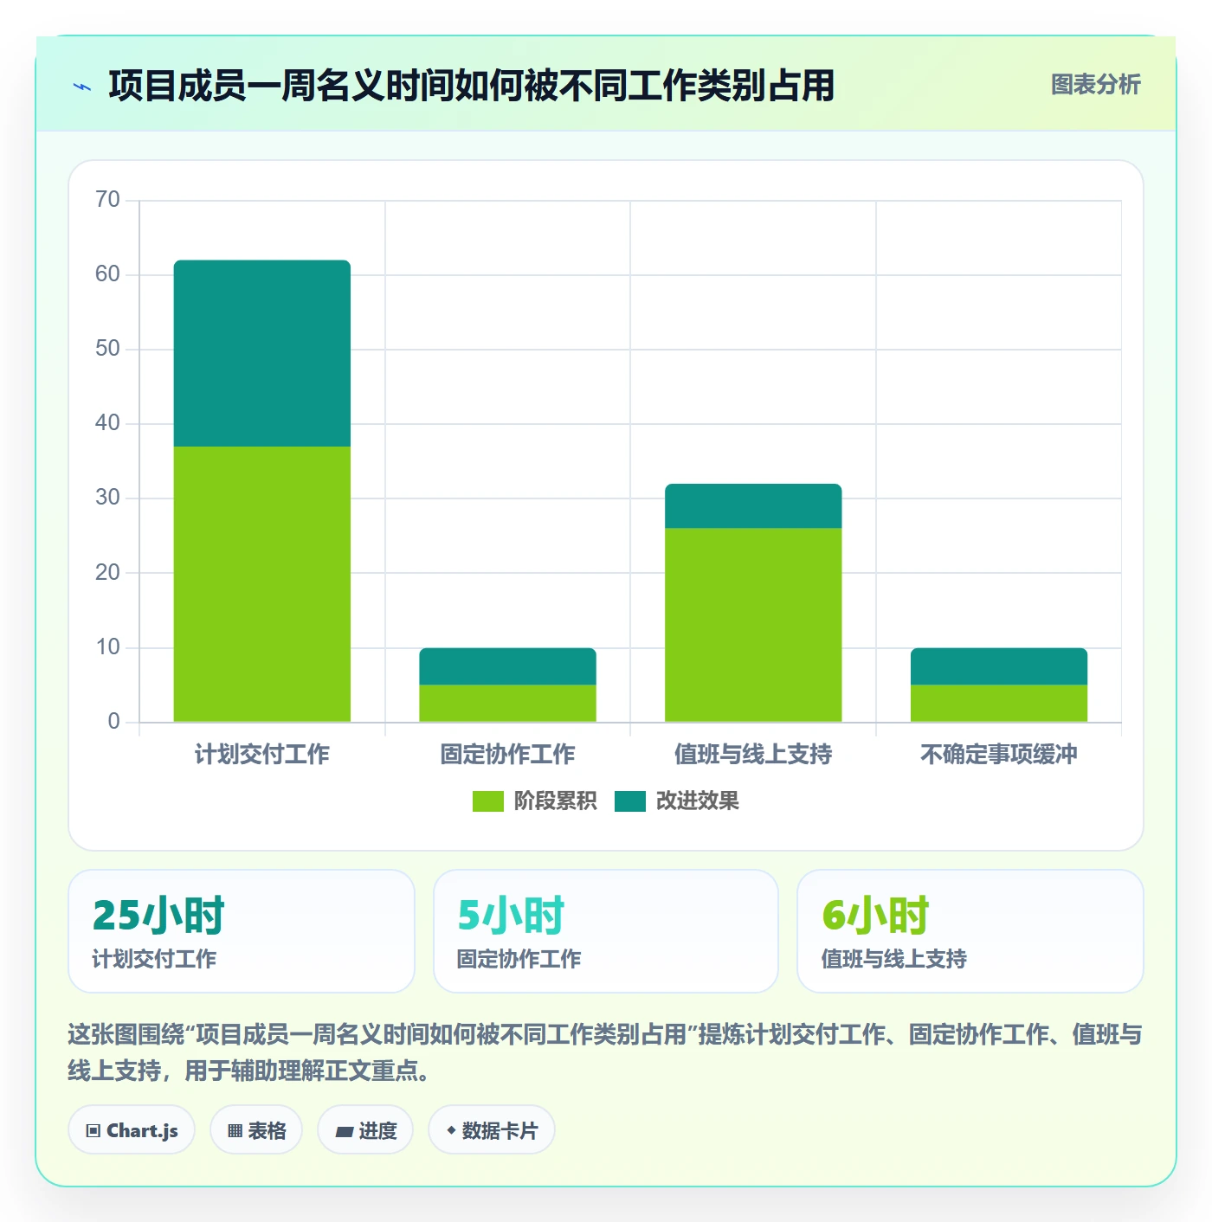Open the 6小时 stat card

click(x=970, y=931)
